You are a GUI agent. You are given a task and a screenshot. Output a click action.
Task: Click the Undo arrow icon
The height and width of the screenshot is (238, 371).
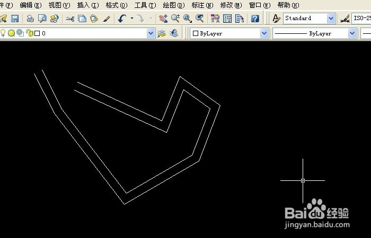click(x=122, y=19)
